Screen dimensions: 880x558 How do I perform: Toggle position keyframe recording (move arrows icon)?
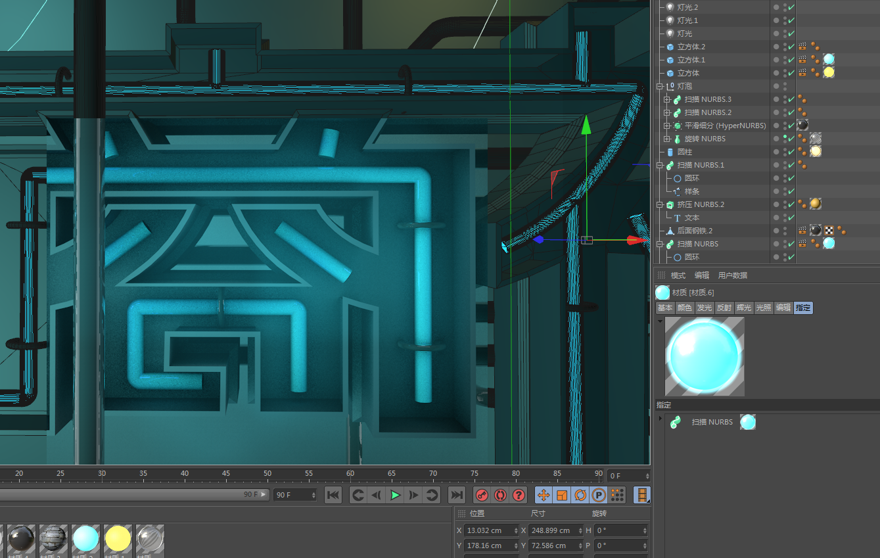[x=544, y=495]
